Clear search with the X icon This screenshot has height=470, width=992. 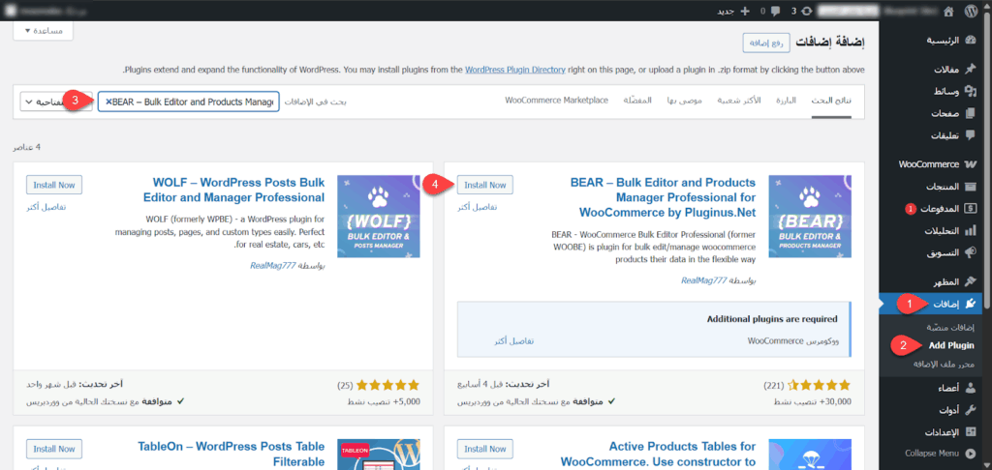108,102
